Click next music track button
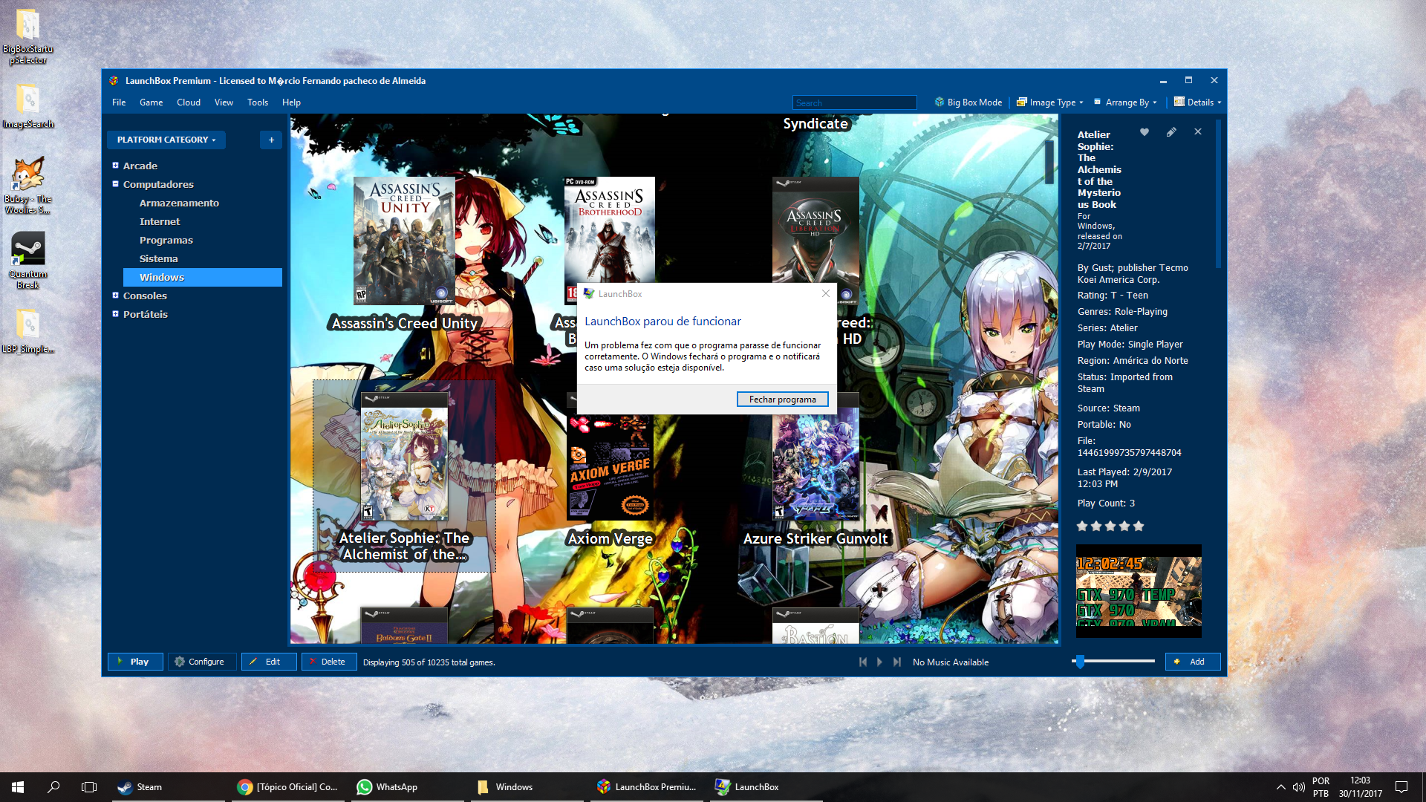This screenshot has height=802, width=1426. click(x=897, y=662)
